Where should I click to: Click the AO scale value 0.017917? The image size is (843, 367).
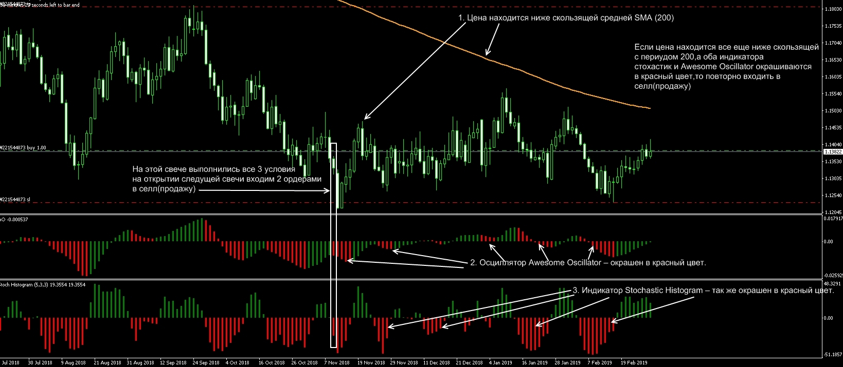[x=833, y=219]
